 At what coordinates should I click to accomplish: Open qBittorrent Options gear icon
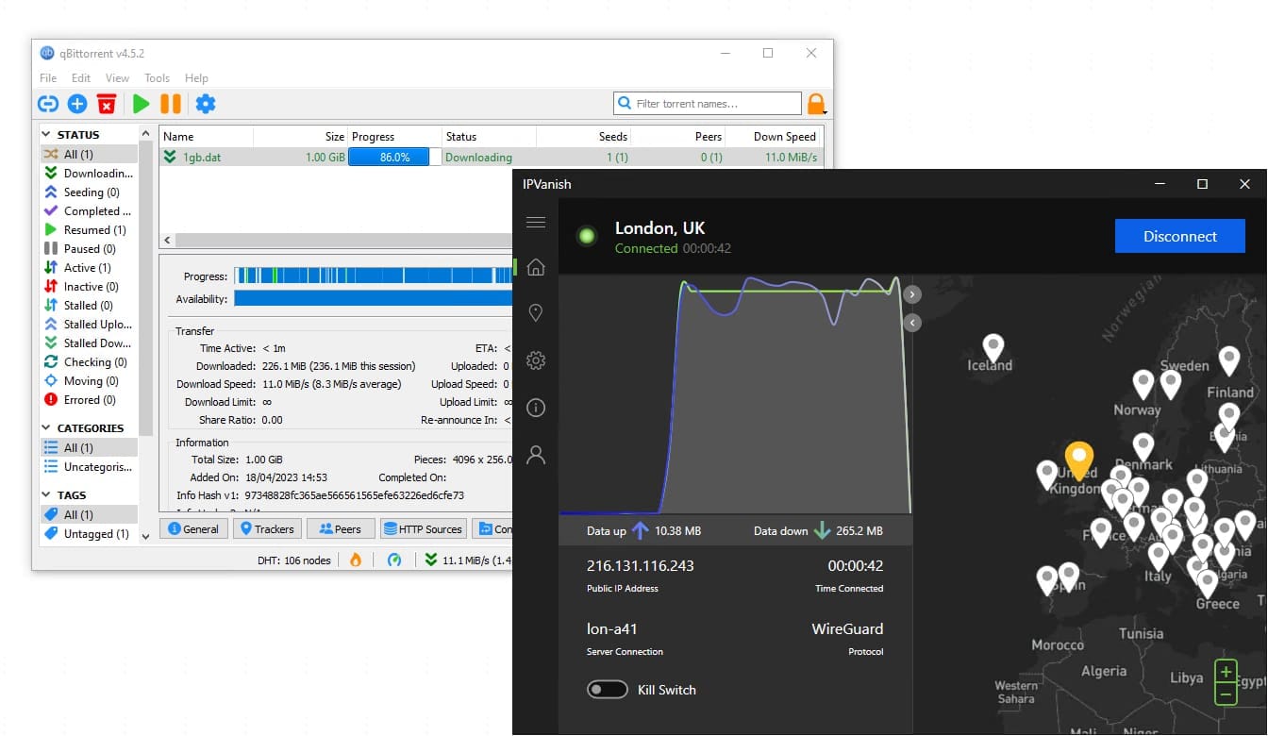pyautogui.click(x=205, y=104)
